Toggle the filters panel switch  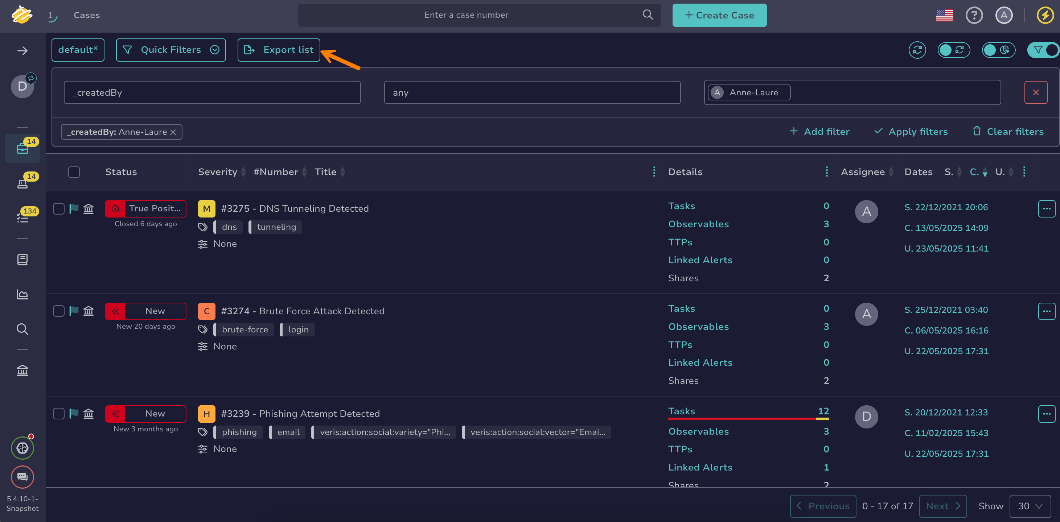pos(1043,50)
